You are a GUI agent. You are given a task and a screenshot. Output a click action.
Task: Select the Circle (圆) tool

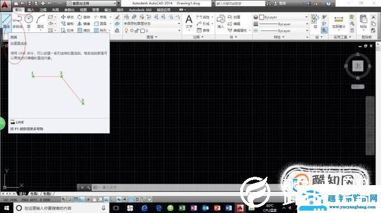(28, 21)
